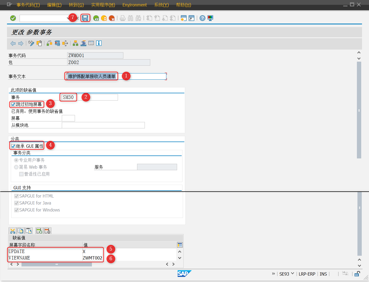Click the table settings grid button above 值 column
The image size is (369, 282).
[180, 244]
